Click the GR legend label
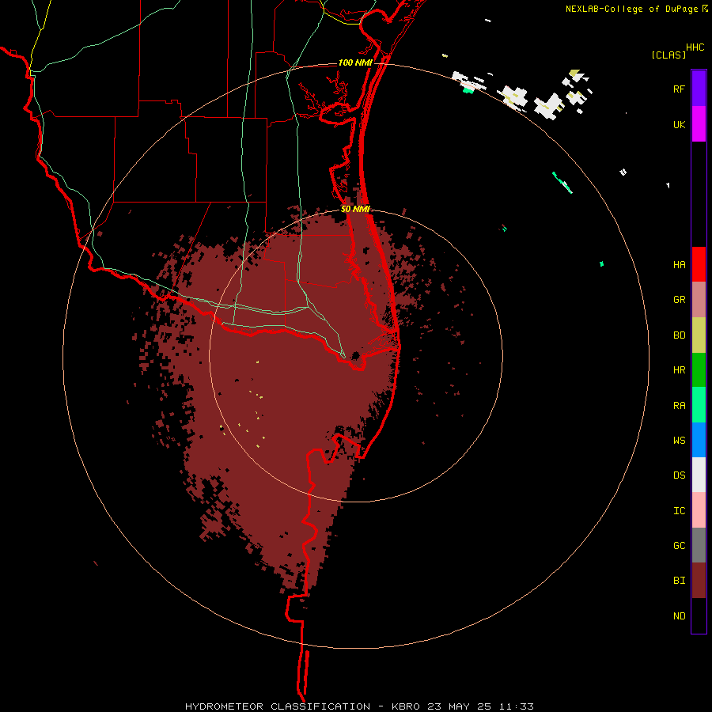This screenshot has width=712, height=712. (x=679, y=300)
